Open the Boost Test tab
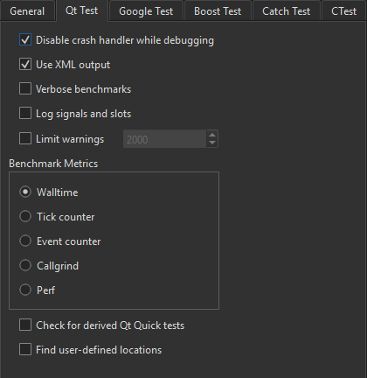This screenshot has width=367, height=378. click(218, 11)
